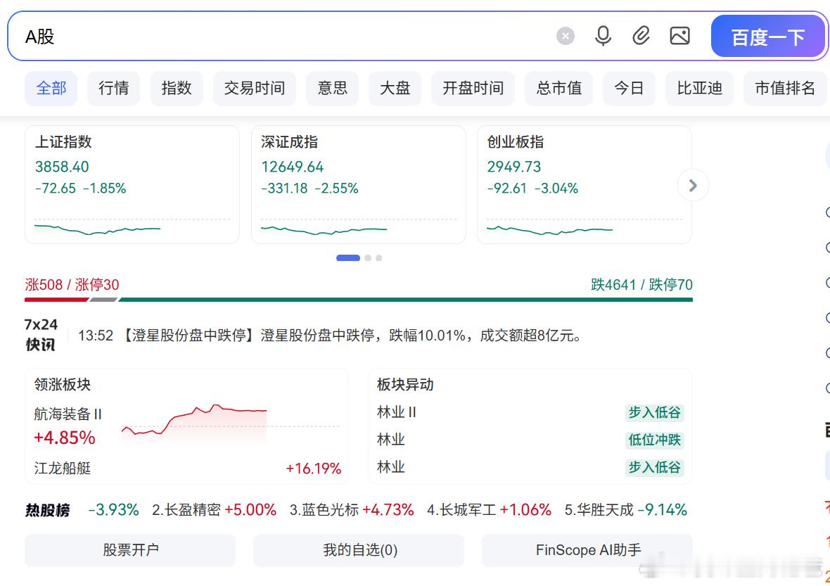Image resolution: width=830 pixels, height=586 pixels.
Task: Attach a file with the paperclip icon
Action: click(641, 36)
